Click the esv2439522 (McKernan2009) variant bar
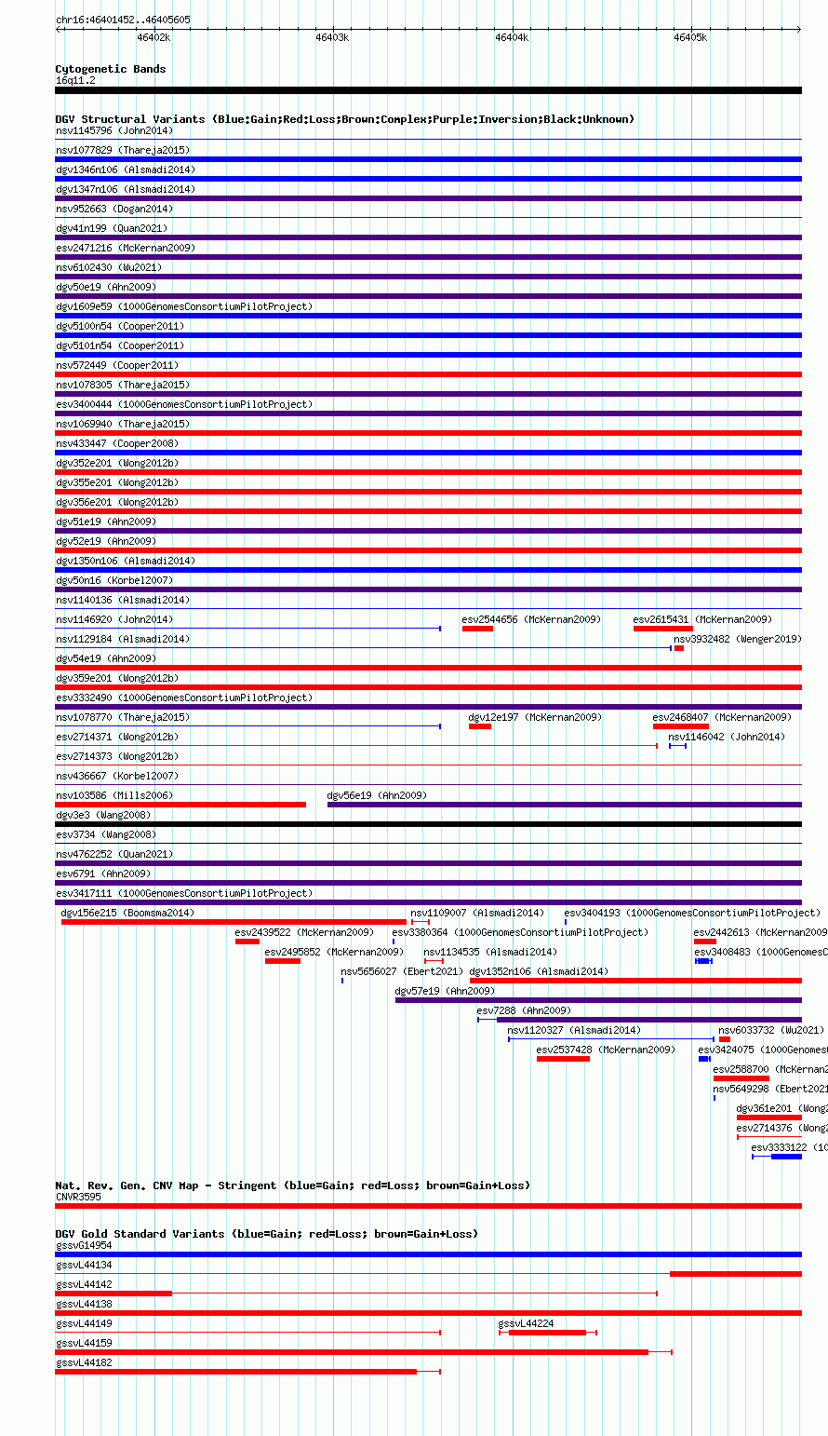Screen dimensions: 828x1436 click(x=247, y=942)
